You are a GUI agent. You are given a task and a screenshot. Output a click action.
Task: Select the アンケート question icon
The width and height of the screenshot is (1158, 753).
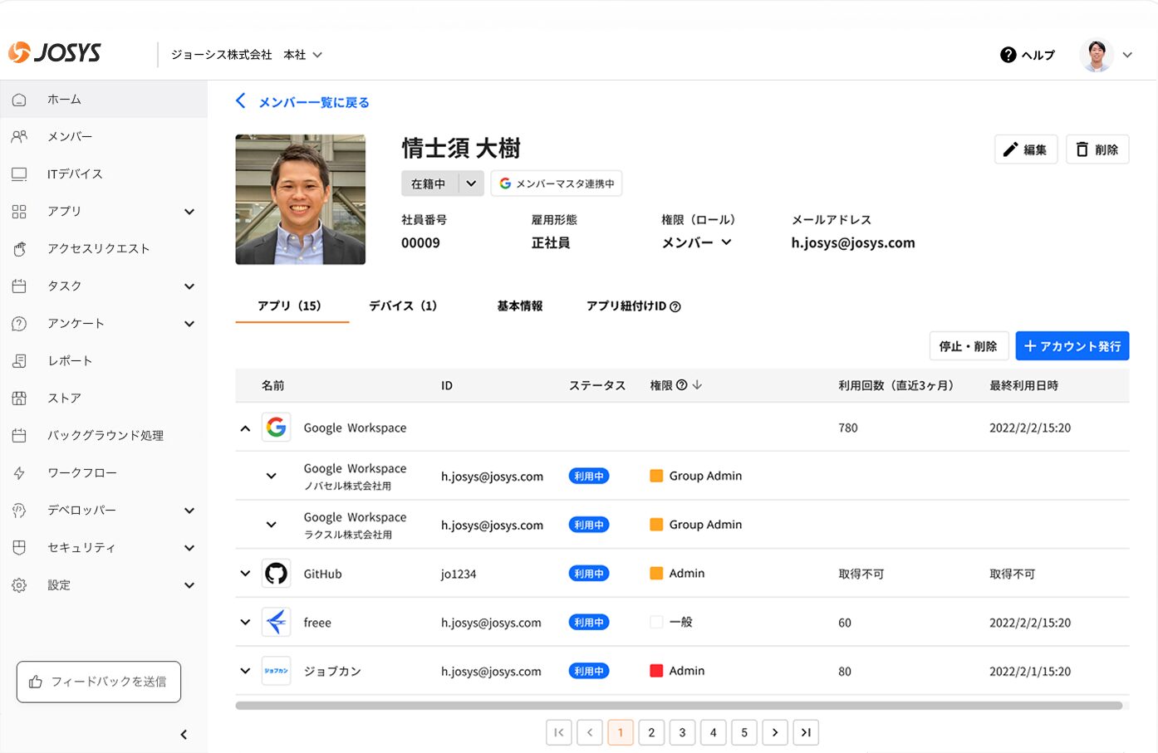coord(19,324)
